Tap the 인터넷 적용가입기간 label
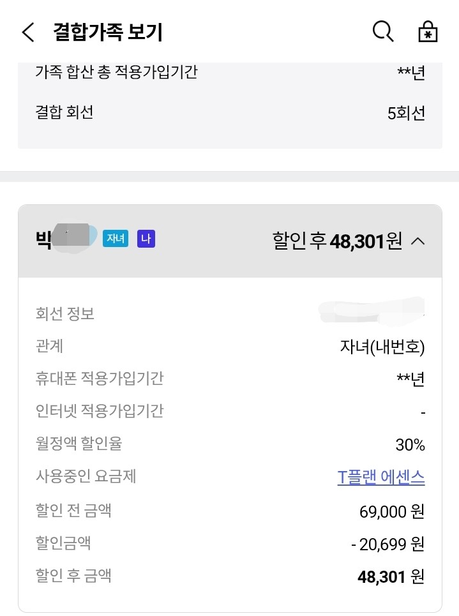459x616 pixels. [100, 411]
